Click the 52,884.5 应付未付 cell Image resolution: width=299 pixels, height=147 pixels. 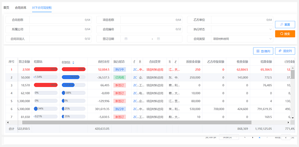pos(104,70)
